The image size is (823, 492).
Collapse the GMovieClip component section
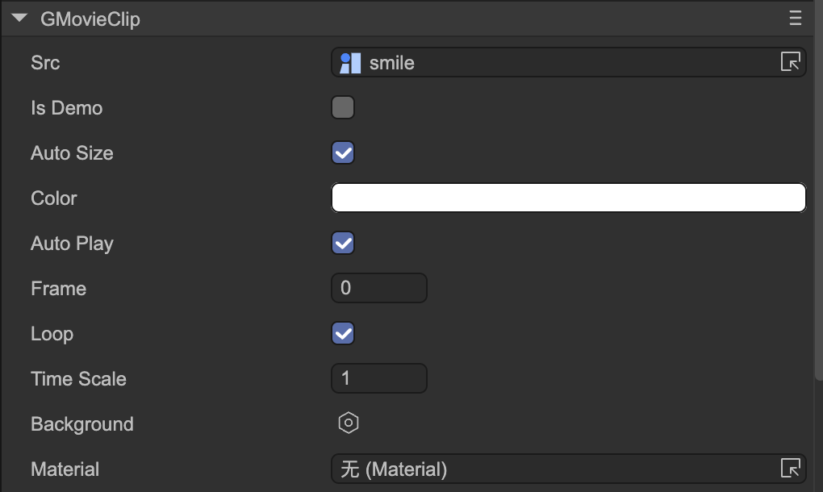point(20,18)
